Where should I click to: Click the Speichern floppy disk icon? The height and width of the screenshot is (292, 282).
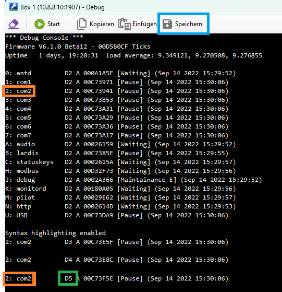click(167, 24)
